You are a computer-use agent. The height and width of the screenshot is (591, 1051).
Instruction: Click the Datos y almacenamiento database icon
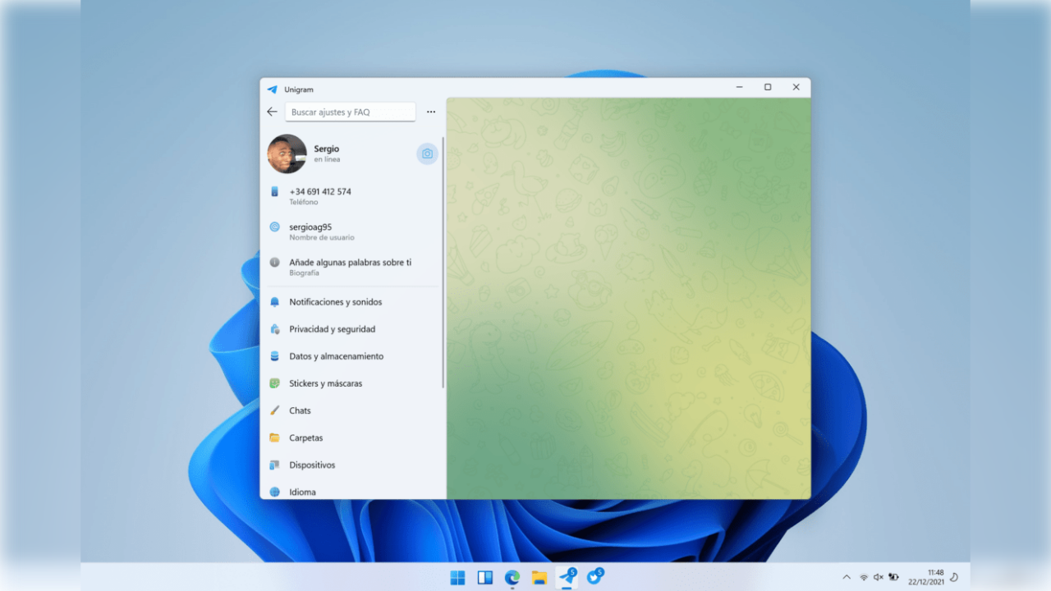tap(275, 356)
